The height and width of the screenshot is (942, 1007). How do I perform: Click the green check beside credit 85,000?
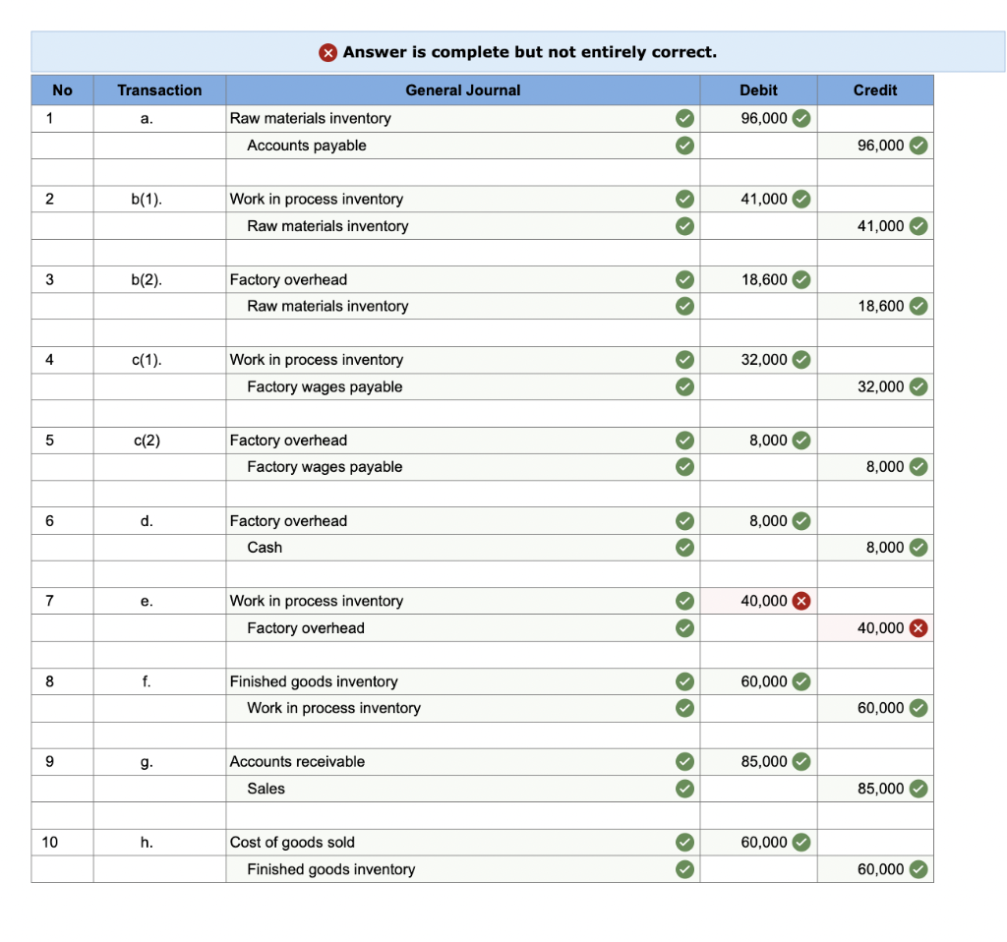coord(918,789)
